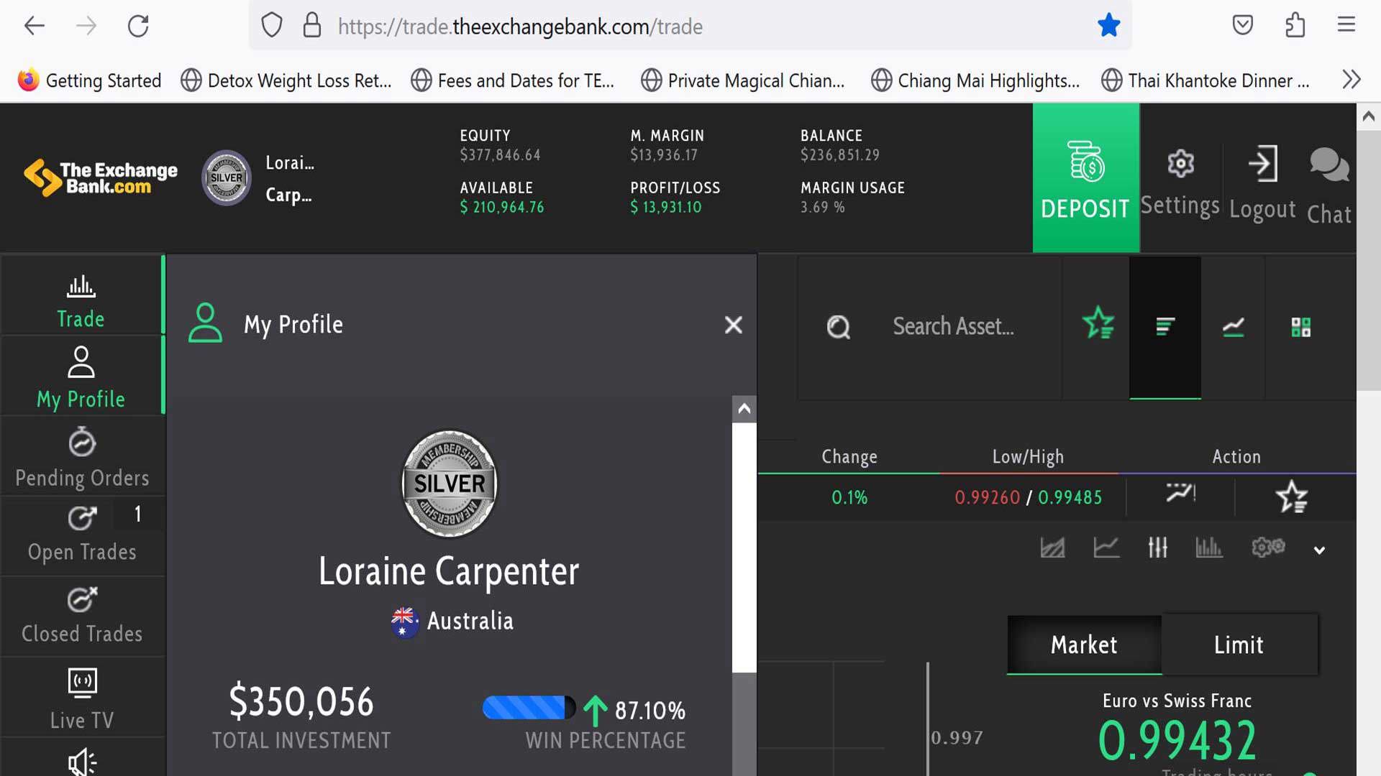The height and width of the screenshot is (776, 1381).
Task: Click the address bar URL field
Action: click(x=690, y=27)
